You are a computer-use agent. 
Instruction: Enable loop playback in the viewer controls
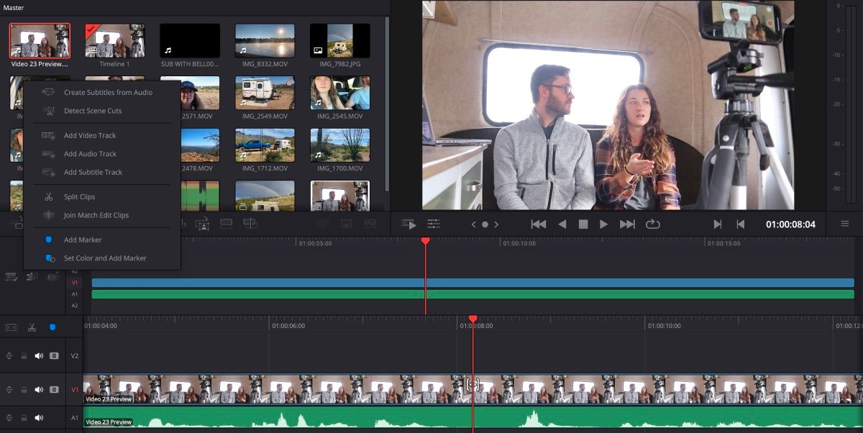point(653,224)
